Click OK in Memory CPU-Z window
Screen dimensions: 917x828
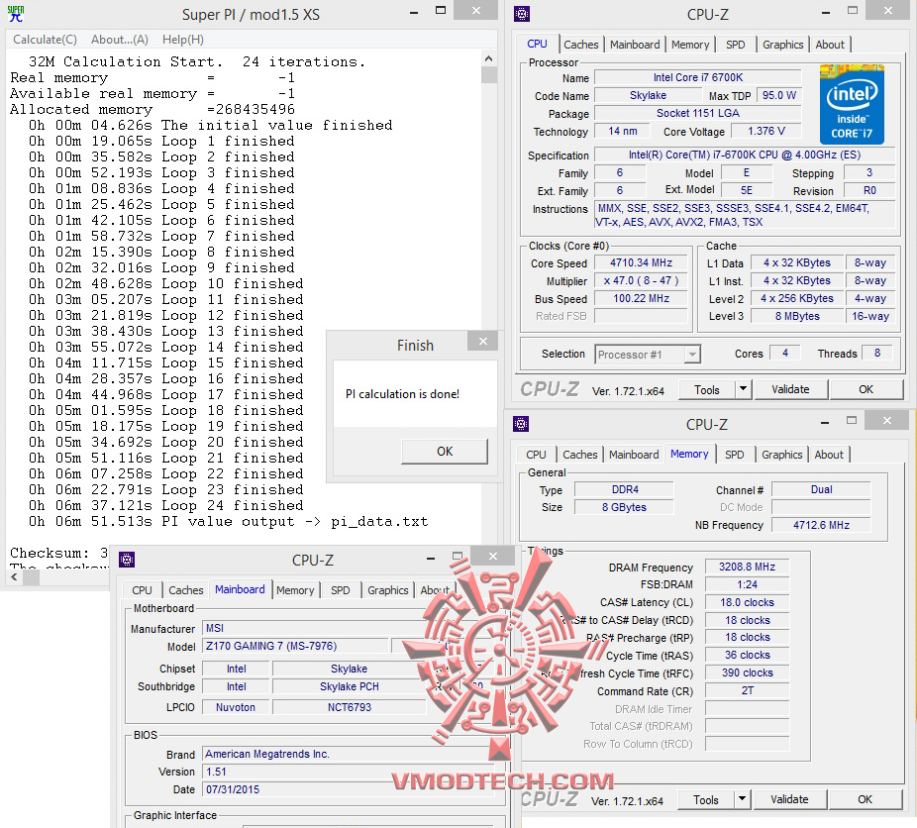(865, 800)
